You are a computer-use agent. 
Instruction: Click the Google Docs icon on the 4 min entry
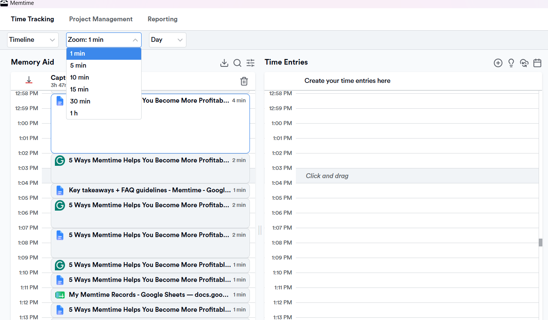pos(60,101)
